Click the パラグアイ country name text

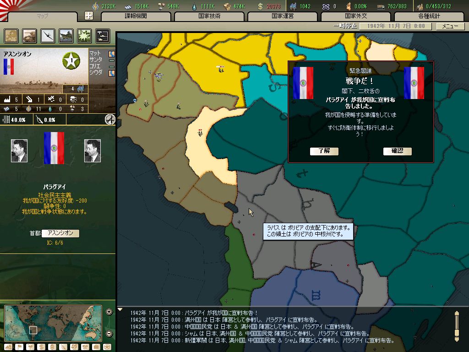54,187
